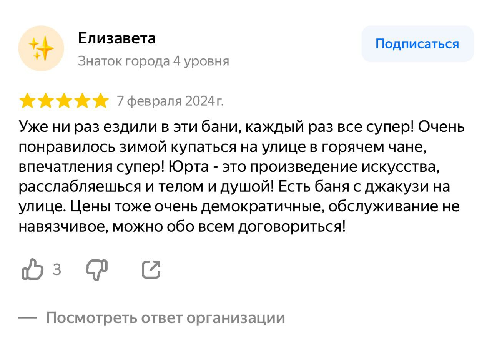Click the review's first line about бани
Image resolution: width=492 pixels, height=347 pixels.
click(x=242, y=126)
